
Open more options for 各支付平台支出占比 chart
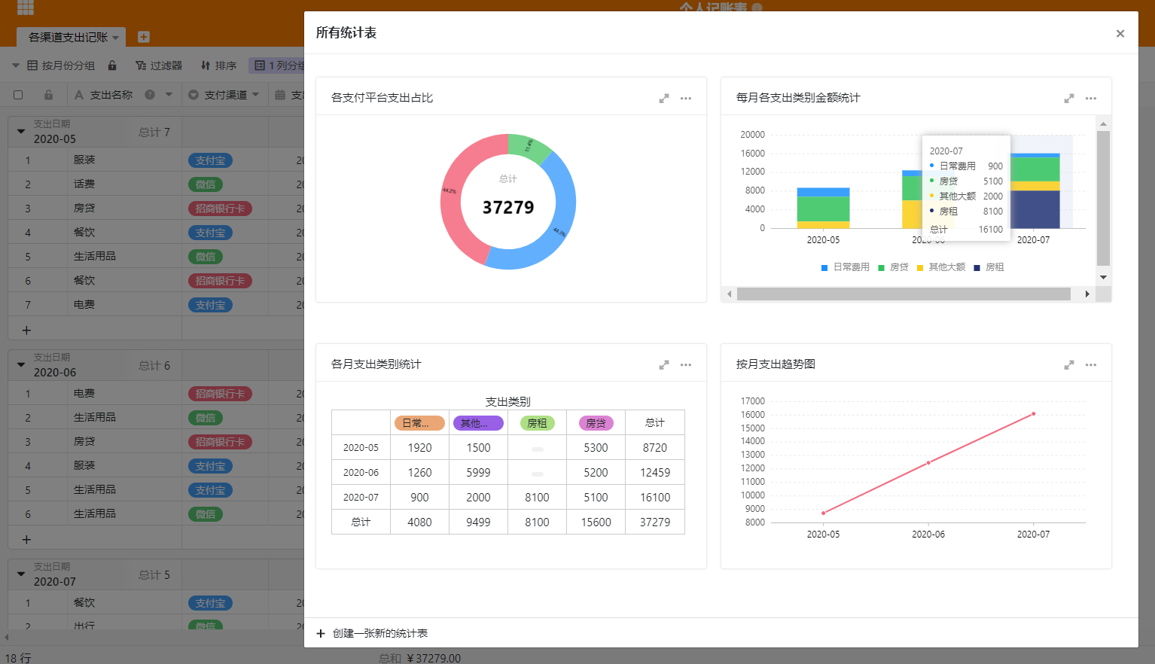(686, 99)
